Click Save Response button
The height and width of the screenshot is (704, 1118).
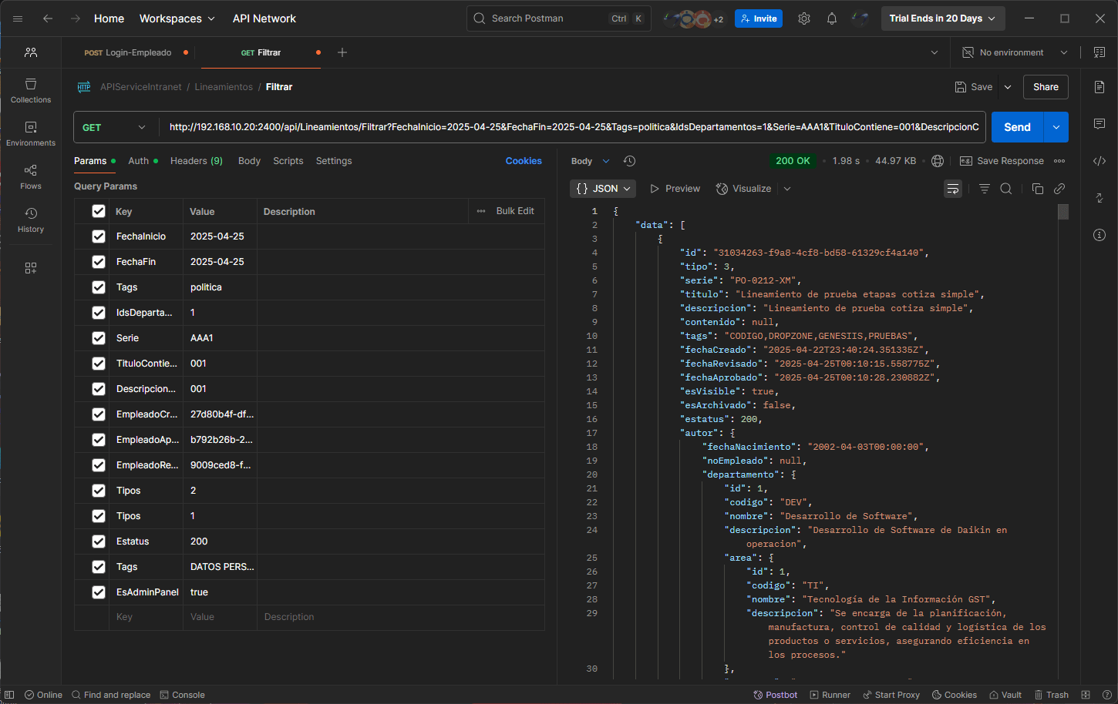1002,161
